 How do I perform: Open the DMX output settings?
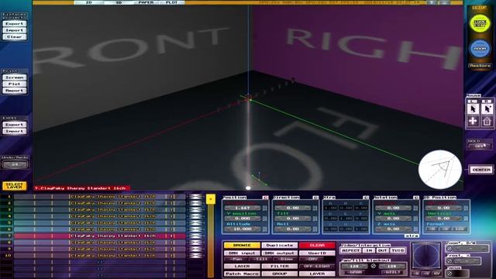280,253
